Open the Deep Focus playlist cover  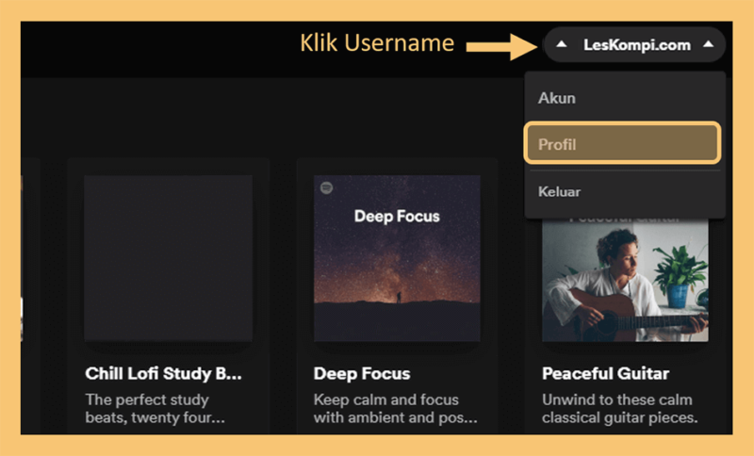pyautogui.click(x=397, y=258)
